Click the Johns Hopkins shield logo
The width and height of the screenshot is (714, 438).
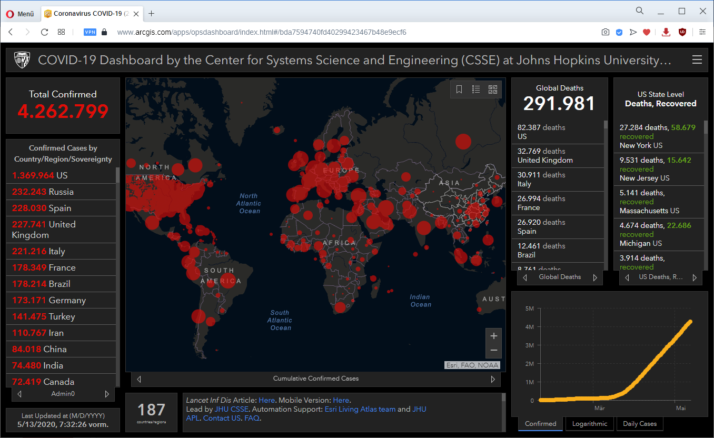coord(22,60)
